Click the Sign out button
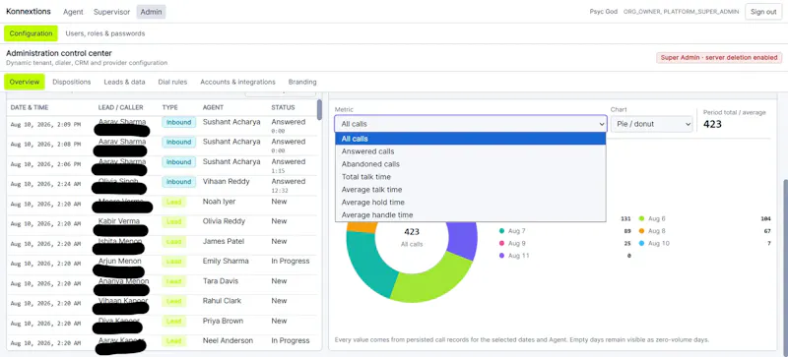Screen dimensions: 788x357 [x=763, y=12]
